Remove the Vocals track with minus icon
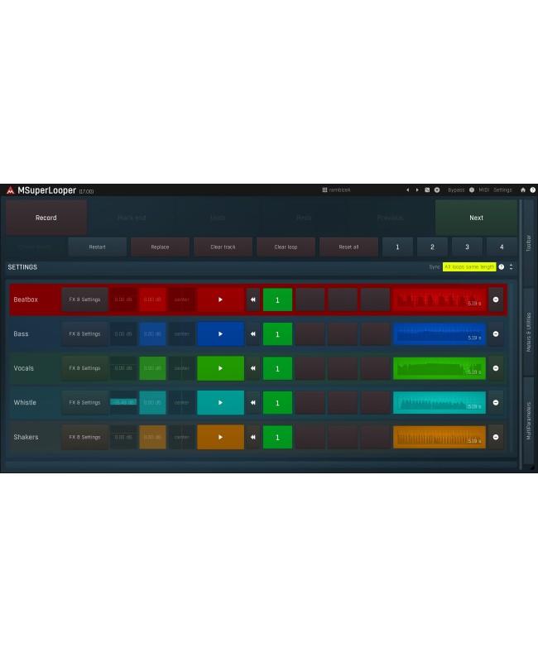The width and height of the screenshot is (538, 657). [496, 368]
